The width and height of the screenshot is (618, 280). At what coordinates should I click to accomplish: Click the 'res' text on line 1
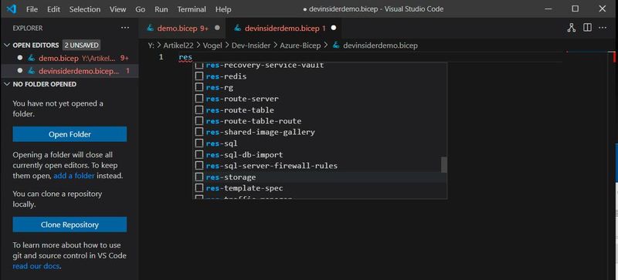(185, 58)
